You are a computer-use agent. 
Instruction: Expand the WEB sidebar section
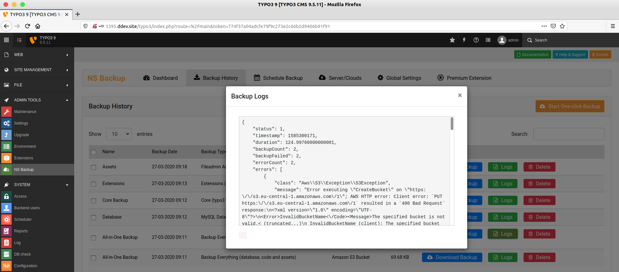[37, 55]
